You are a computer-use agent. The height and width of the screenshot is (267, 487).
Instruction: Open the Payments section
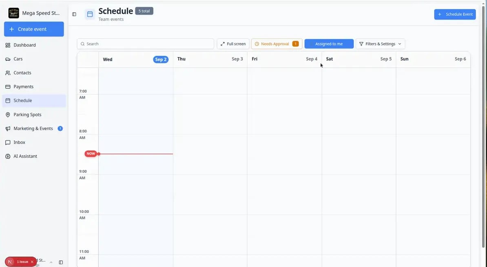tap(34, 86)
